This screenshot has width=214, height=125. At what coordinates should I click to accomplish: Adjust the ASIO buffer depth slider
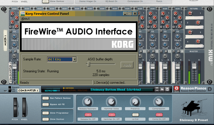pos(89,64)
